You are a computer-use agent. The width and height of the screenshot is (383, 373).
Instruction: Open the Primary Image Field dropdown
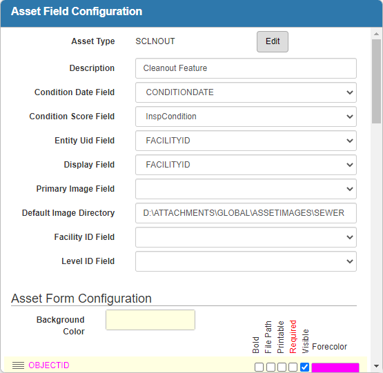(x=246, y=189)
